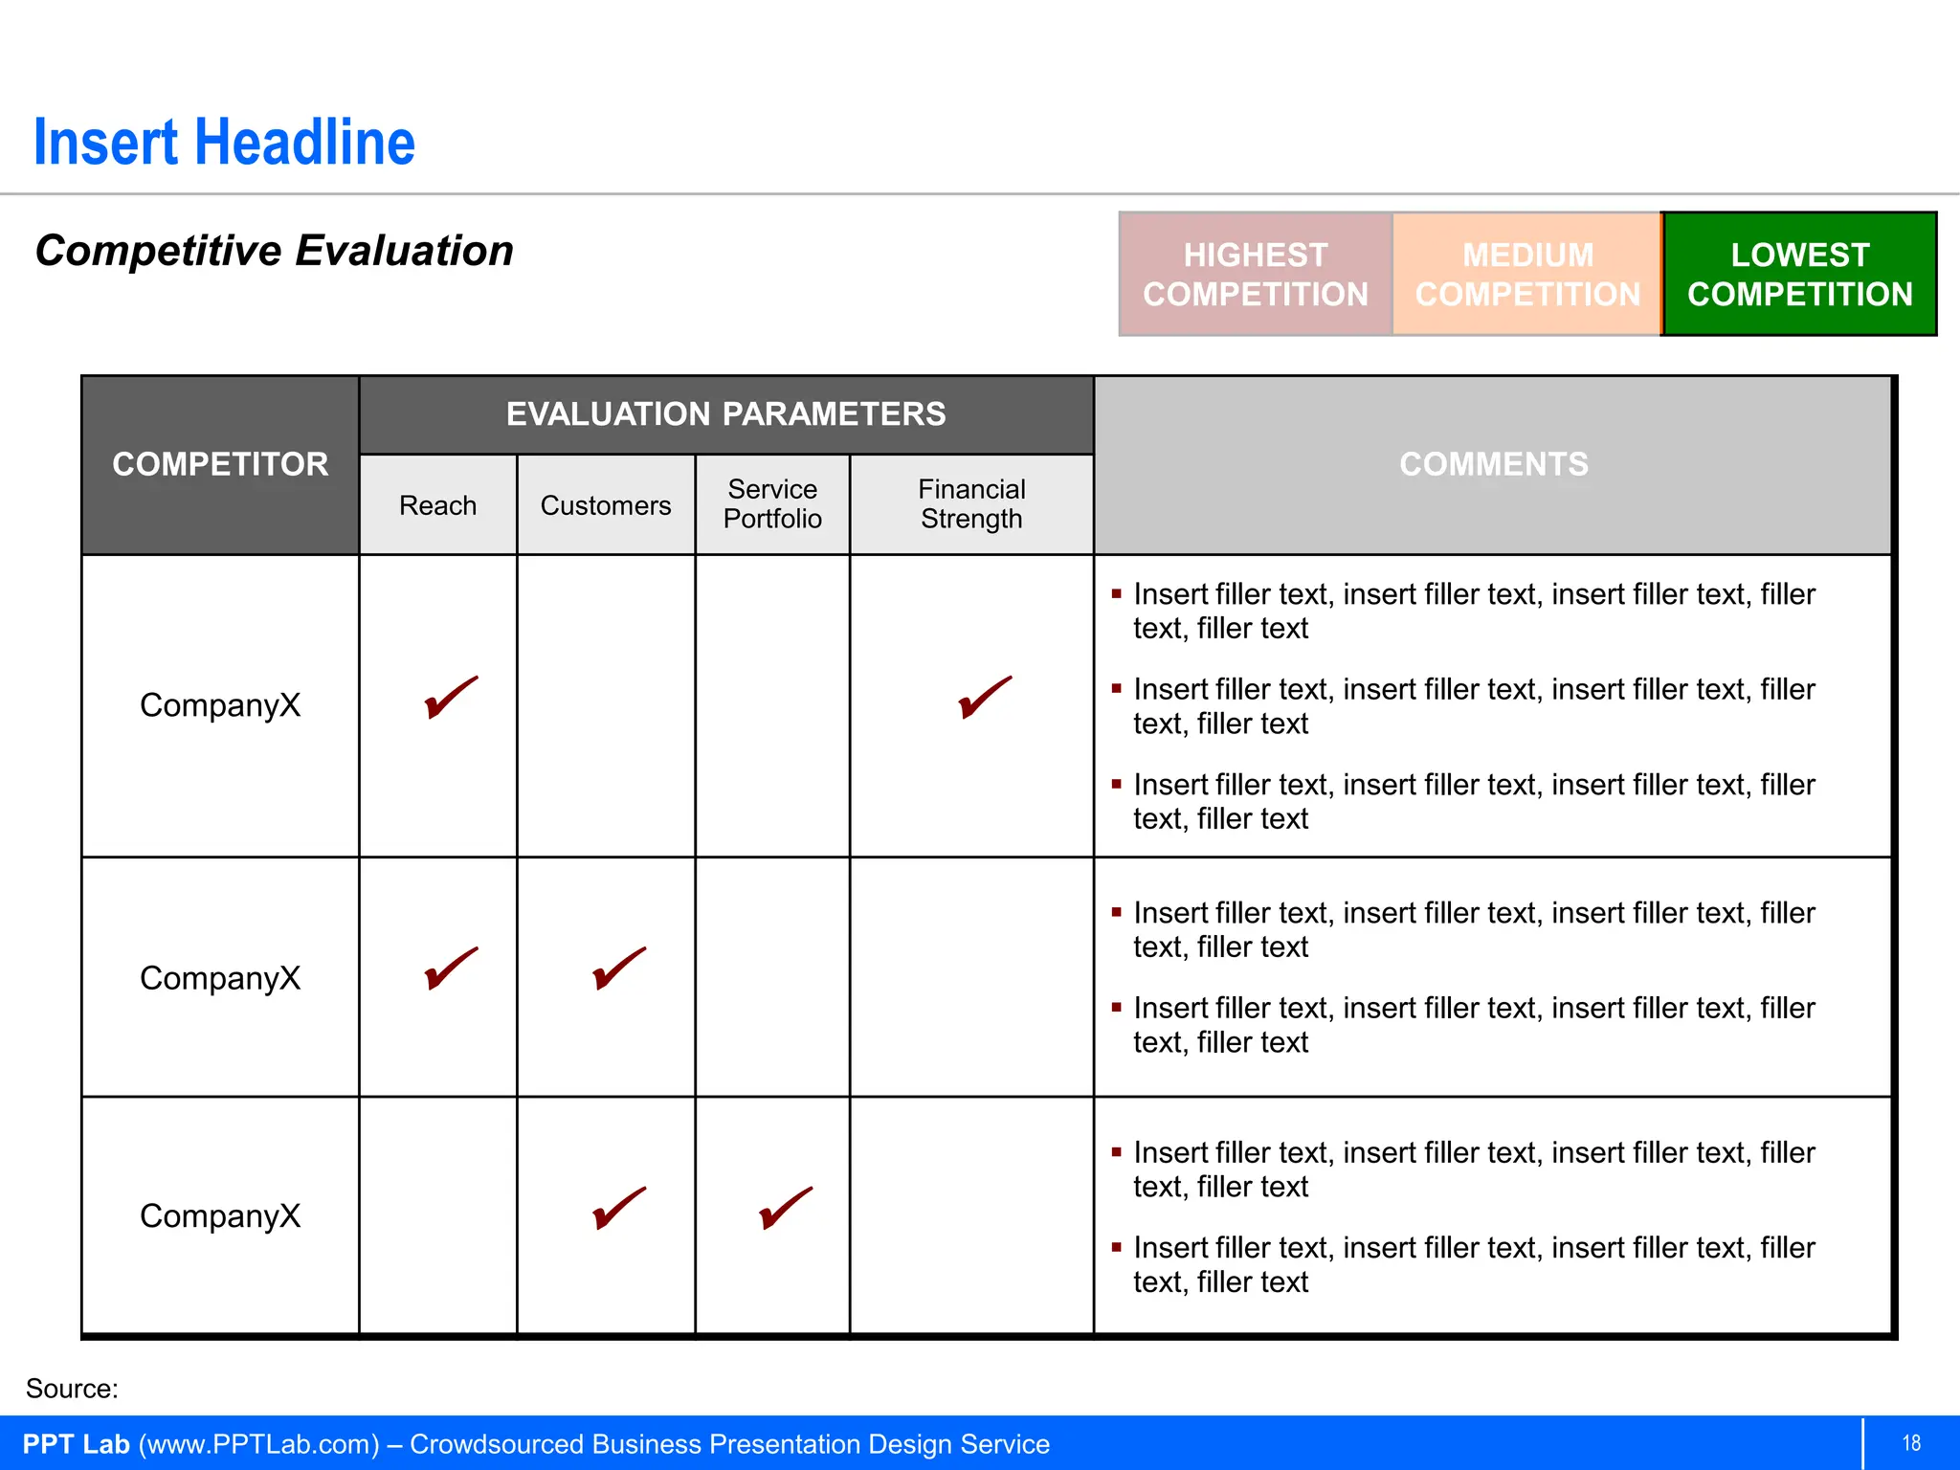
Task: Select the green Lowest Competition box
Action: [1799, 275]
